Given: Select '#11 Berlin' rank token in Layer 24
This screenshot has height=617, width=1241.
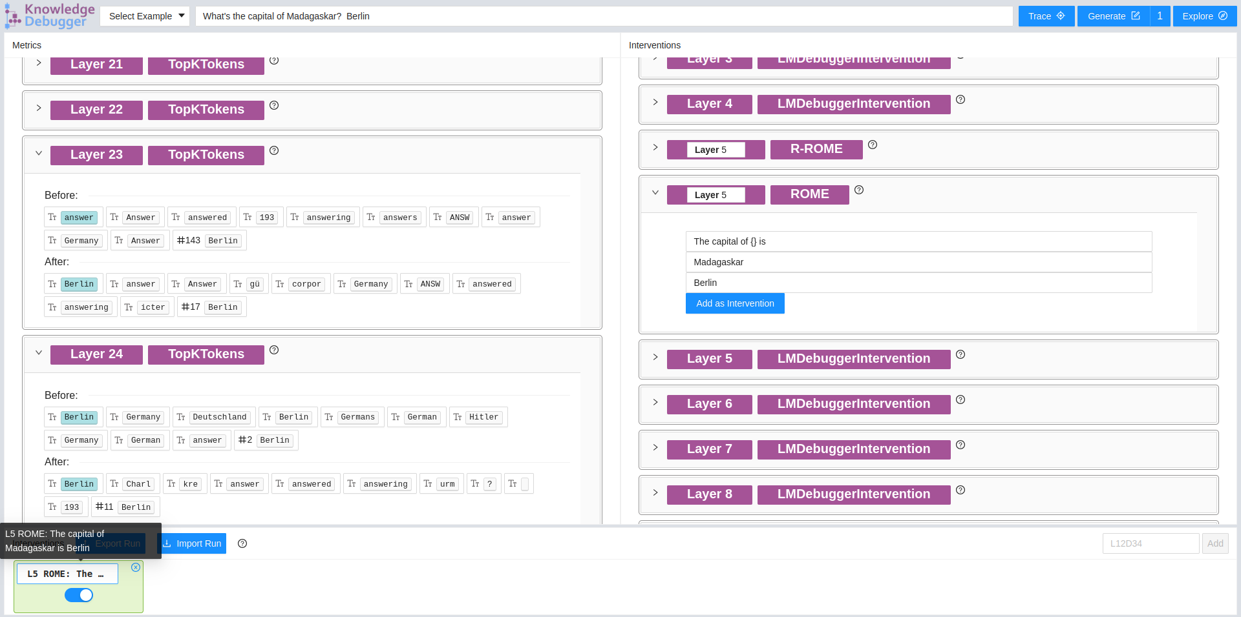Looking at the screenshot, I should (x=125, y=507).
